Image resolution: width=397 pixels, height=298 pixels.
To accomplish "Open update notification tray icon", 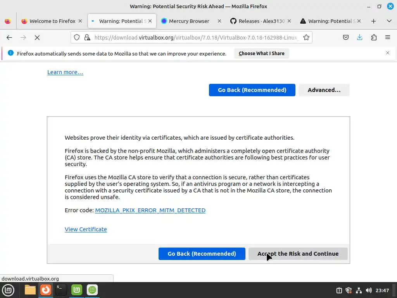I will 339,290.
